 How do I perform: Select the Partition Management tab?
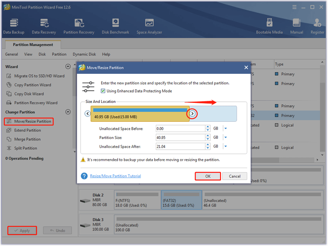(33, 45)
